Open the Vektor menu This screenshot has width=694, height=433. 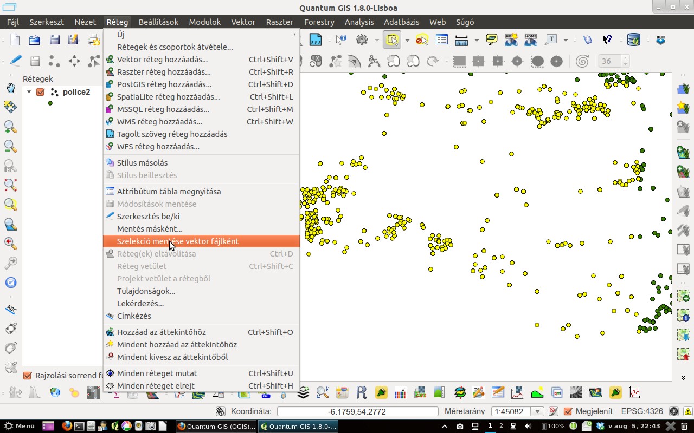pyautogui.click(x=243, y=22)
